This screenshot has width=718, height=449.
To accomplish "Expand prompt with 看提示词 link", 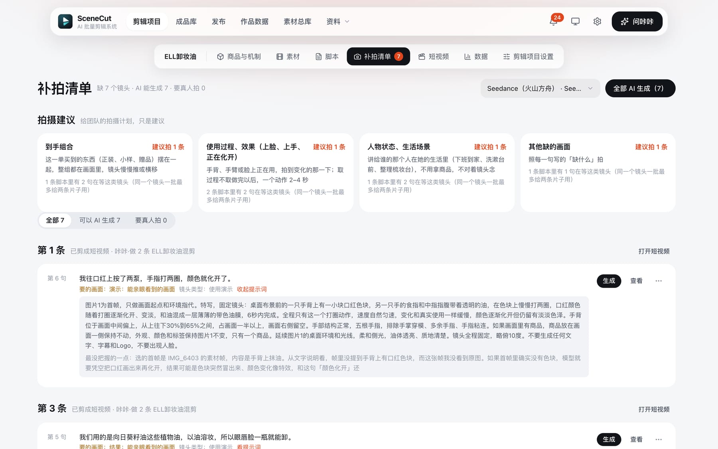I will pos(249,447).
